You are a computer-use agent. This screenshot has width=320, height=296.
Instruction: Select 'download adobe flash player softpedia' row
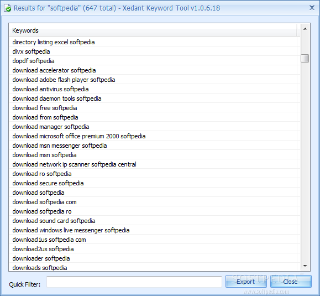coord(155,80)
